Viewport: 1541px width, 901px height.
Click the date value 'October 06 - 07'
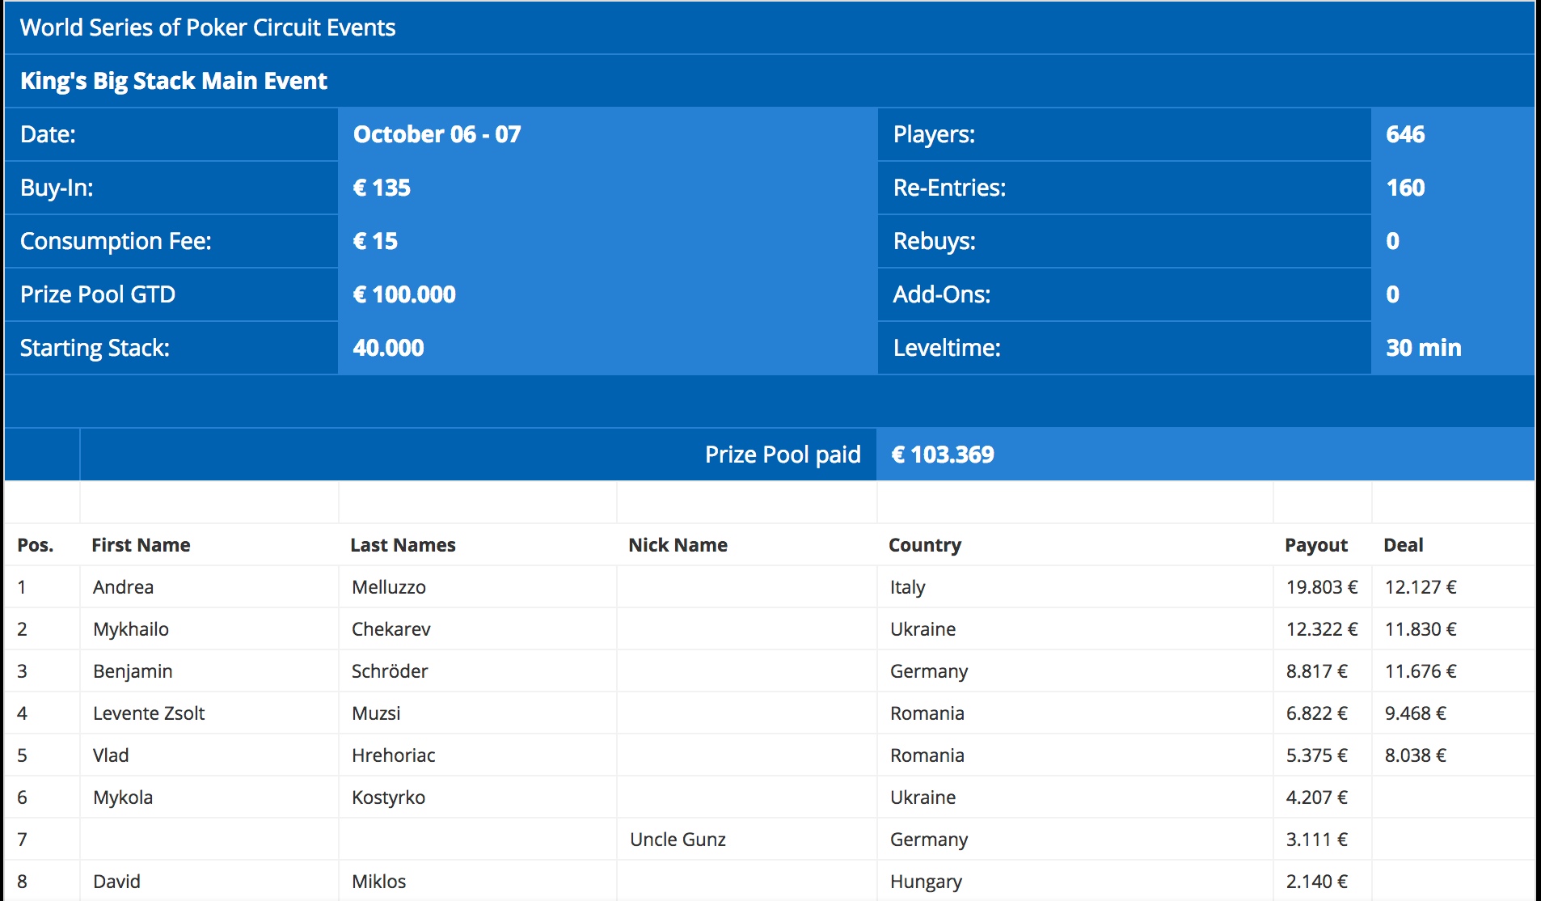(437, 134)
